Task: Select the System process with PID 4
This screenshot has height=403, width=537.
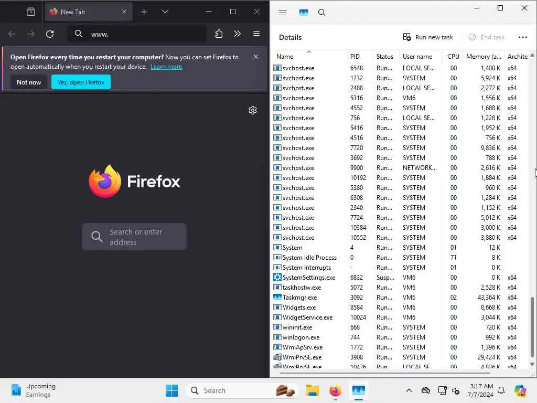Action: point(401,248)
